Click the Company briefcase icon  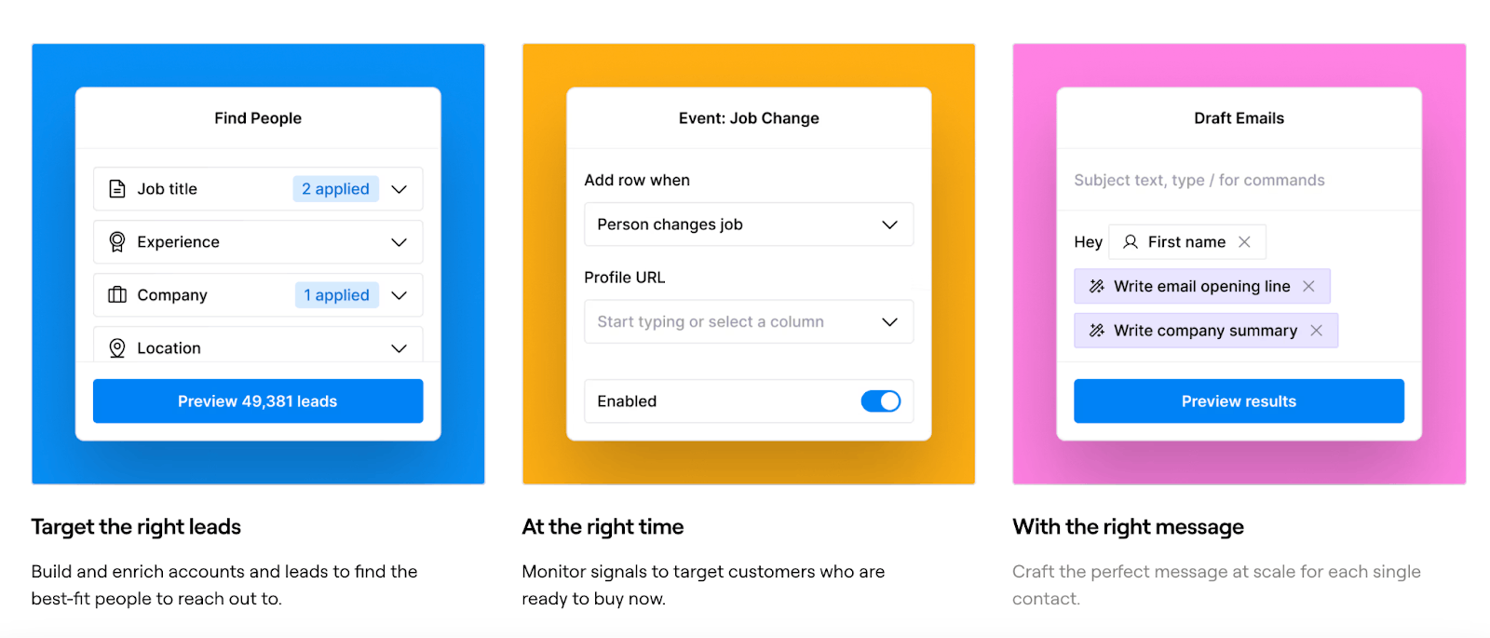(117, 295)
